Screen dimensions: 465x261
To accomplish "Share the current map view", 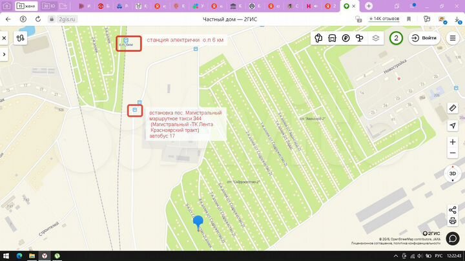I will [x=453, y=211].
